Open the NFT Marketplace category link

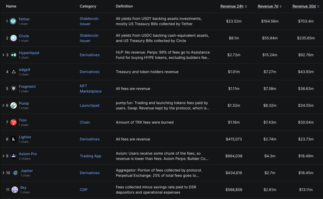(91, 89)
